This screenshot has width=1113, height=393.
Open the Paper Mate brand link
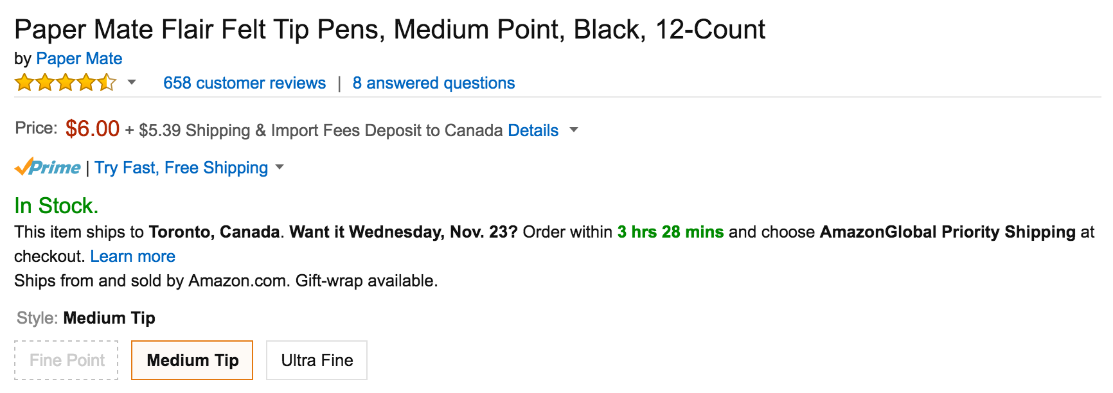coord(79,58)
